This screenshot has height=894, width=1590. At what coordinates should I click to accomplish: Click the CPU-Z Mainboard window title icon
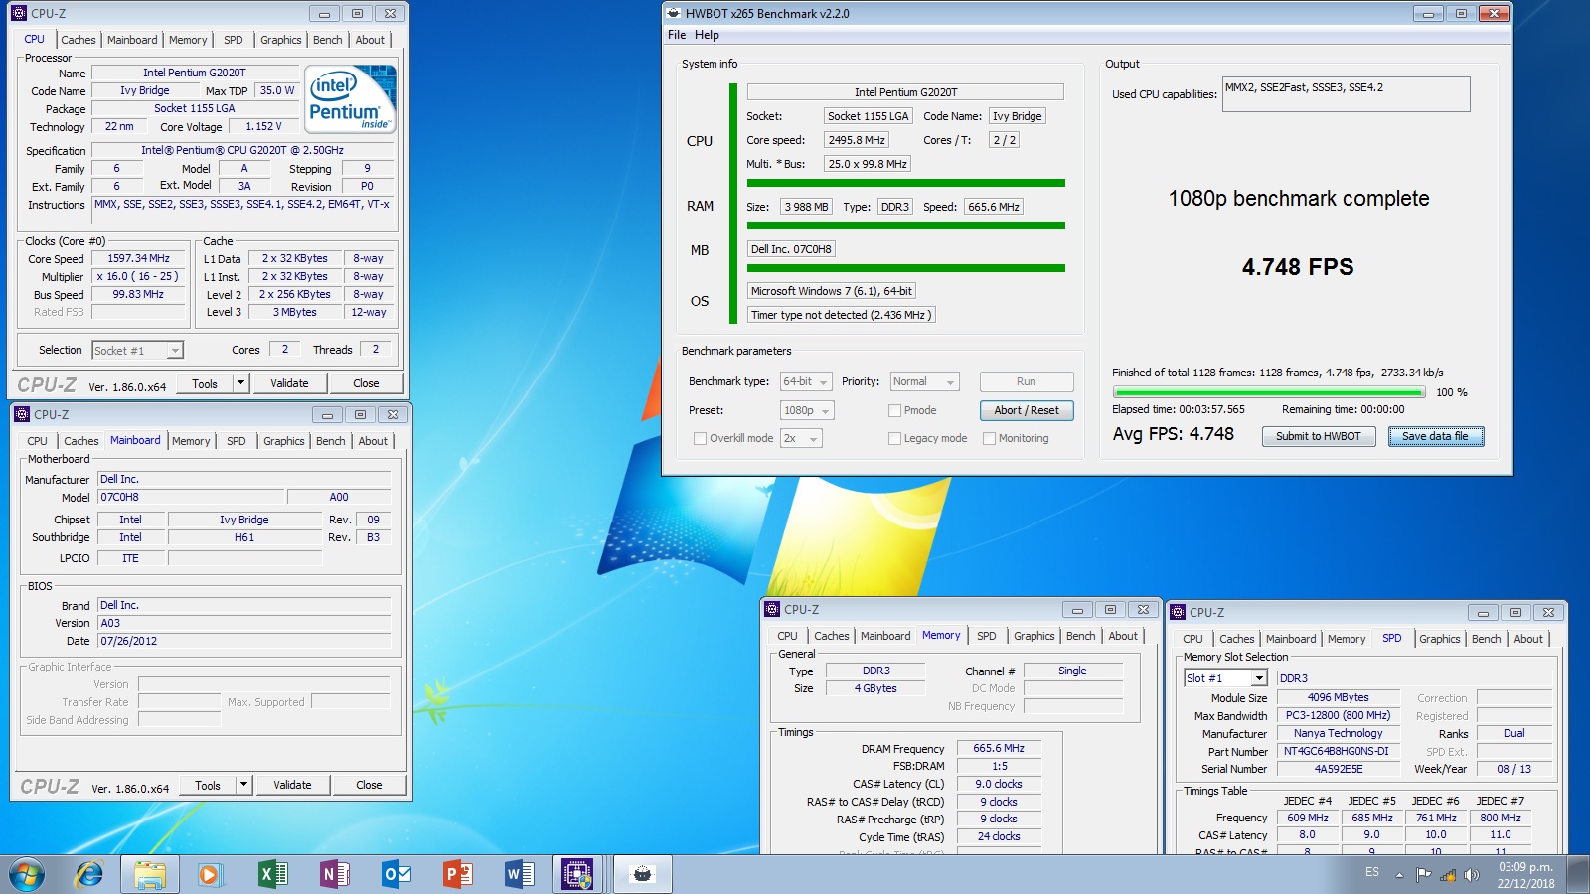[x=22, y=414]
